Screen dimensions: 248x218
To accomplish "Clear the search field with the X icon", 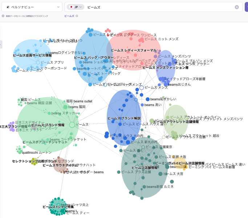I will pyautogui.click(x=237, y=7).
